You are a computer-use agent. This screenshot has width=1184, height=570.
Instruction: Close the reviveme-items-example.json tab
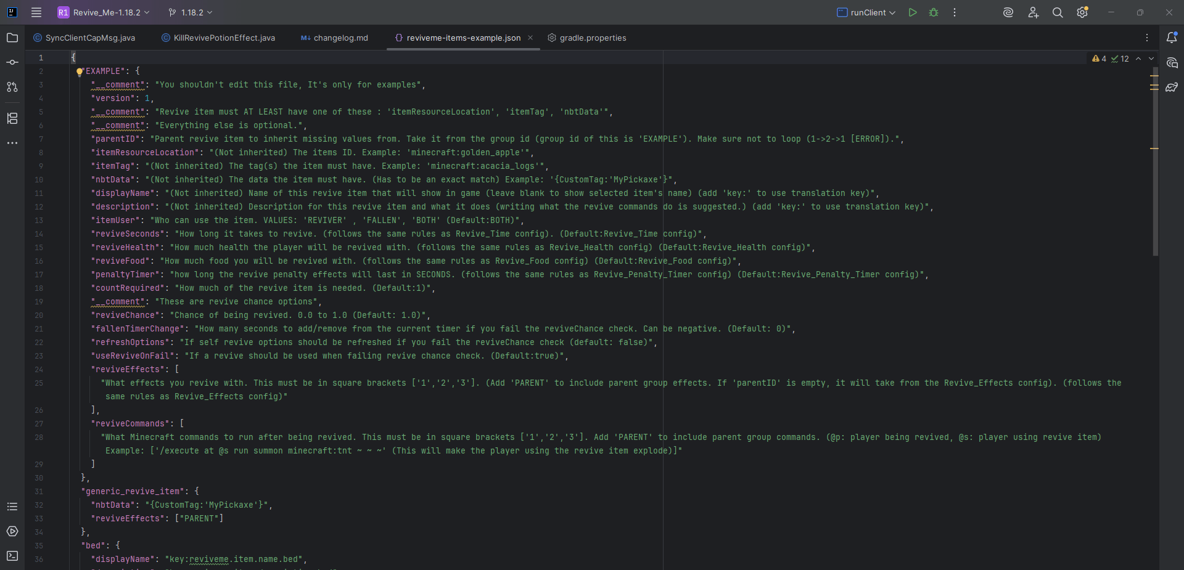[530, 38]
